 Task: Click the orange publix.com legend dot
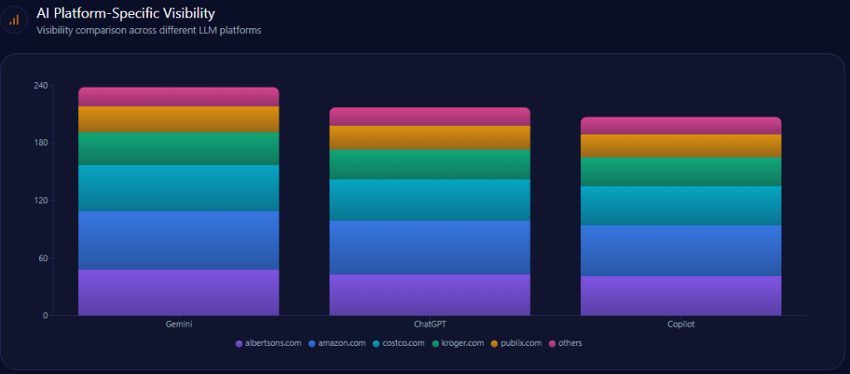tap(493, 342)
